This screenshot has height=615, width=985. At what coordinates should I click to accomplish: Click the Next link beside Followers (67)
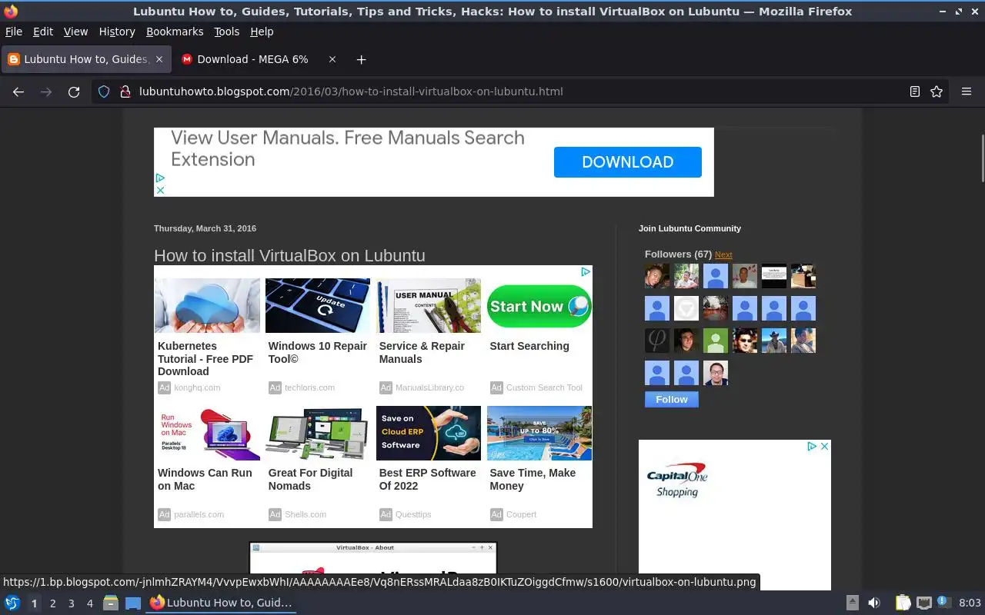[x=723, y=254]
